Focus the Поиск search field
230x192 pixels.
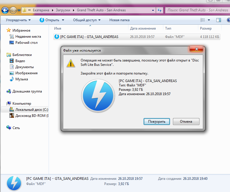198,10
